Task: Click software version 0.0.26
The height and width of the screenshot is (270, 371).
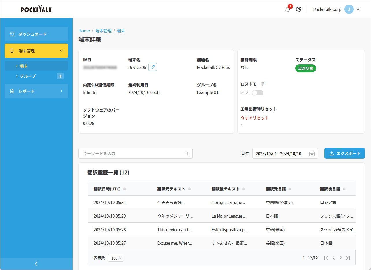Action: [x=89, y=124]
